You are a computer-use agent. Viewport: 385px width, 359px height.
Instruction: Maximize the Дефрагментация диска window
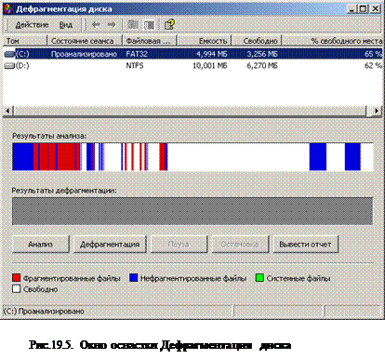tap(363, 8)
